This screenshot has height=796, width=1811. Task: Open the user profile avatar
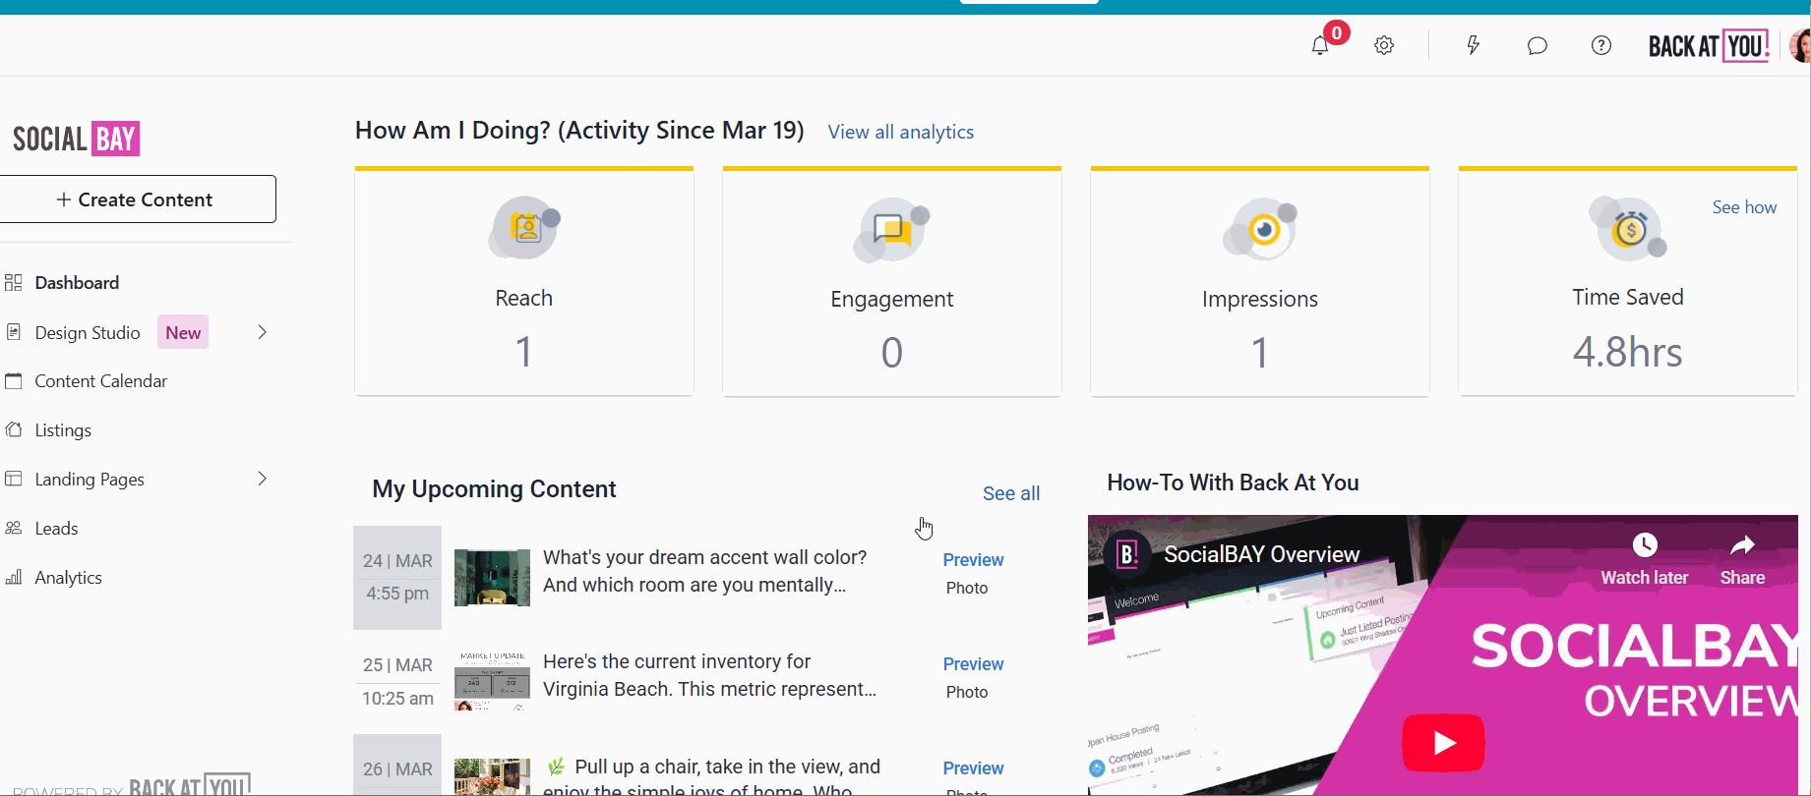point(1800,45)
